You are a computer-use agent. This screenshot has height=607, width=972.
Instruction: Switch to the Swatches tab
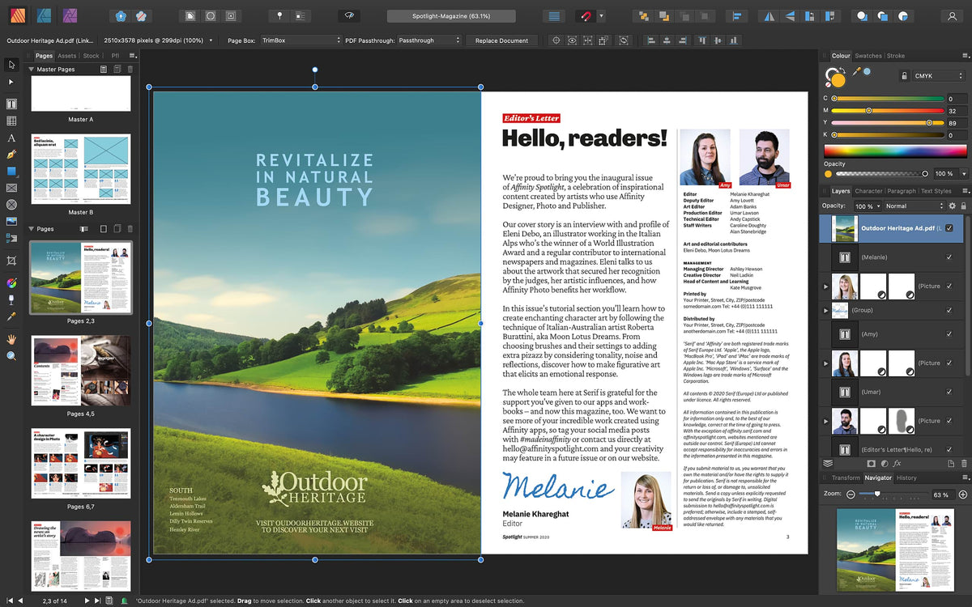pos(868,56)
